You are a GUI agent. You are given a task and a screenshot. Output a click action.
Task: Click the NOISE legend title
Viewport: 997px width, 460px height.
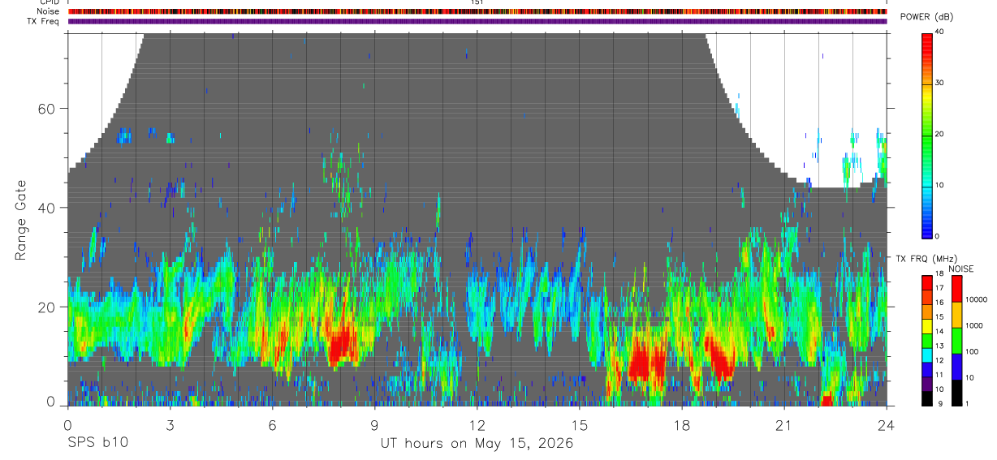tap(960, 269)
